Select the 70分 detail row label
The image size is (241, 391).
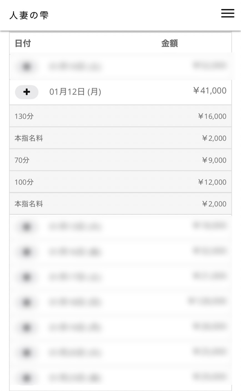(x=22, y=160)
